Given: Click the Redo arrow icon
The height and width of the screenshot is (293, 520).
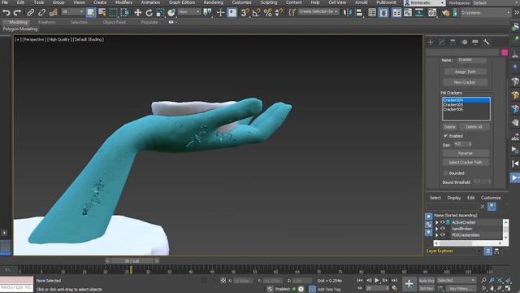Looking at the screenshot, I should pos(17,13).
